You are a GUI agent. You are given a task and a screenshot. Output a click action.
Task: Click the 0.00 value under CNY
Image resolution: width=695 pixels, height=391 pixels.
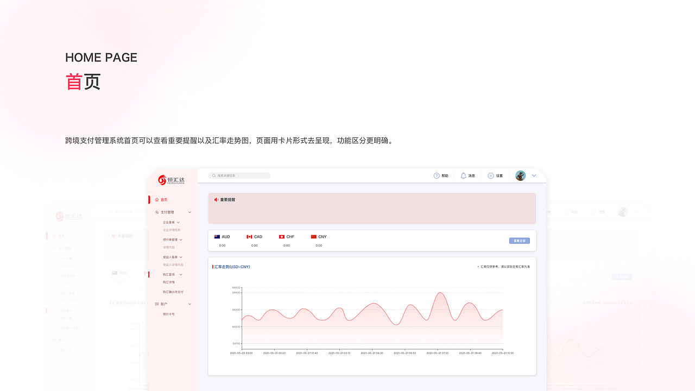point(319,245)
